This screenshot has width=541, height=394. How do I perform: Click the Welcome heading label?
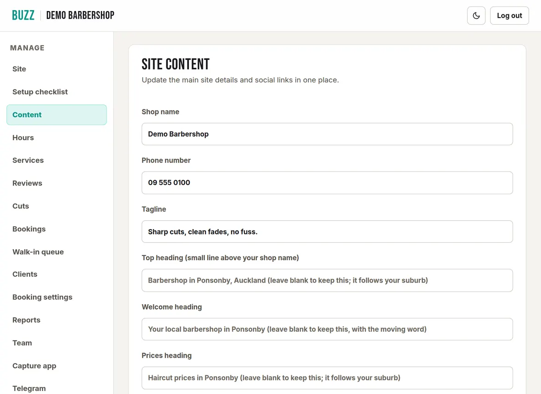click(x=172, y=307)
